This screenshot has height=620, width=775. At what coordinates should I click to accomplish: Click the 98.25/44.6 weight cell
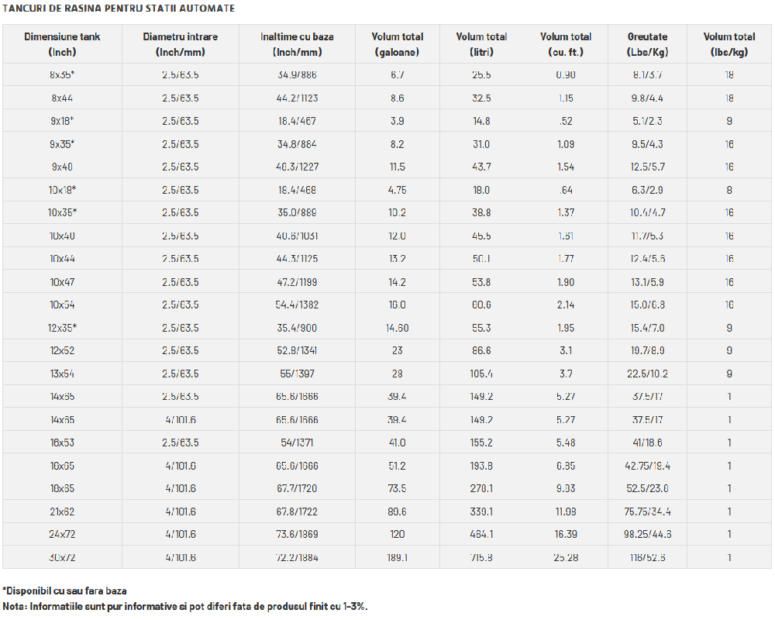click(648, 535)
